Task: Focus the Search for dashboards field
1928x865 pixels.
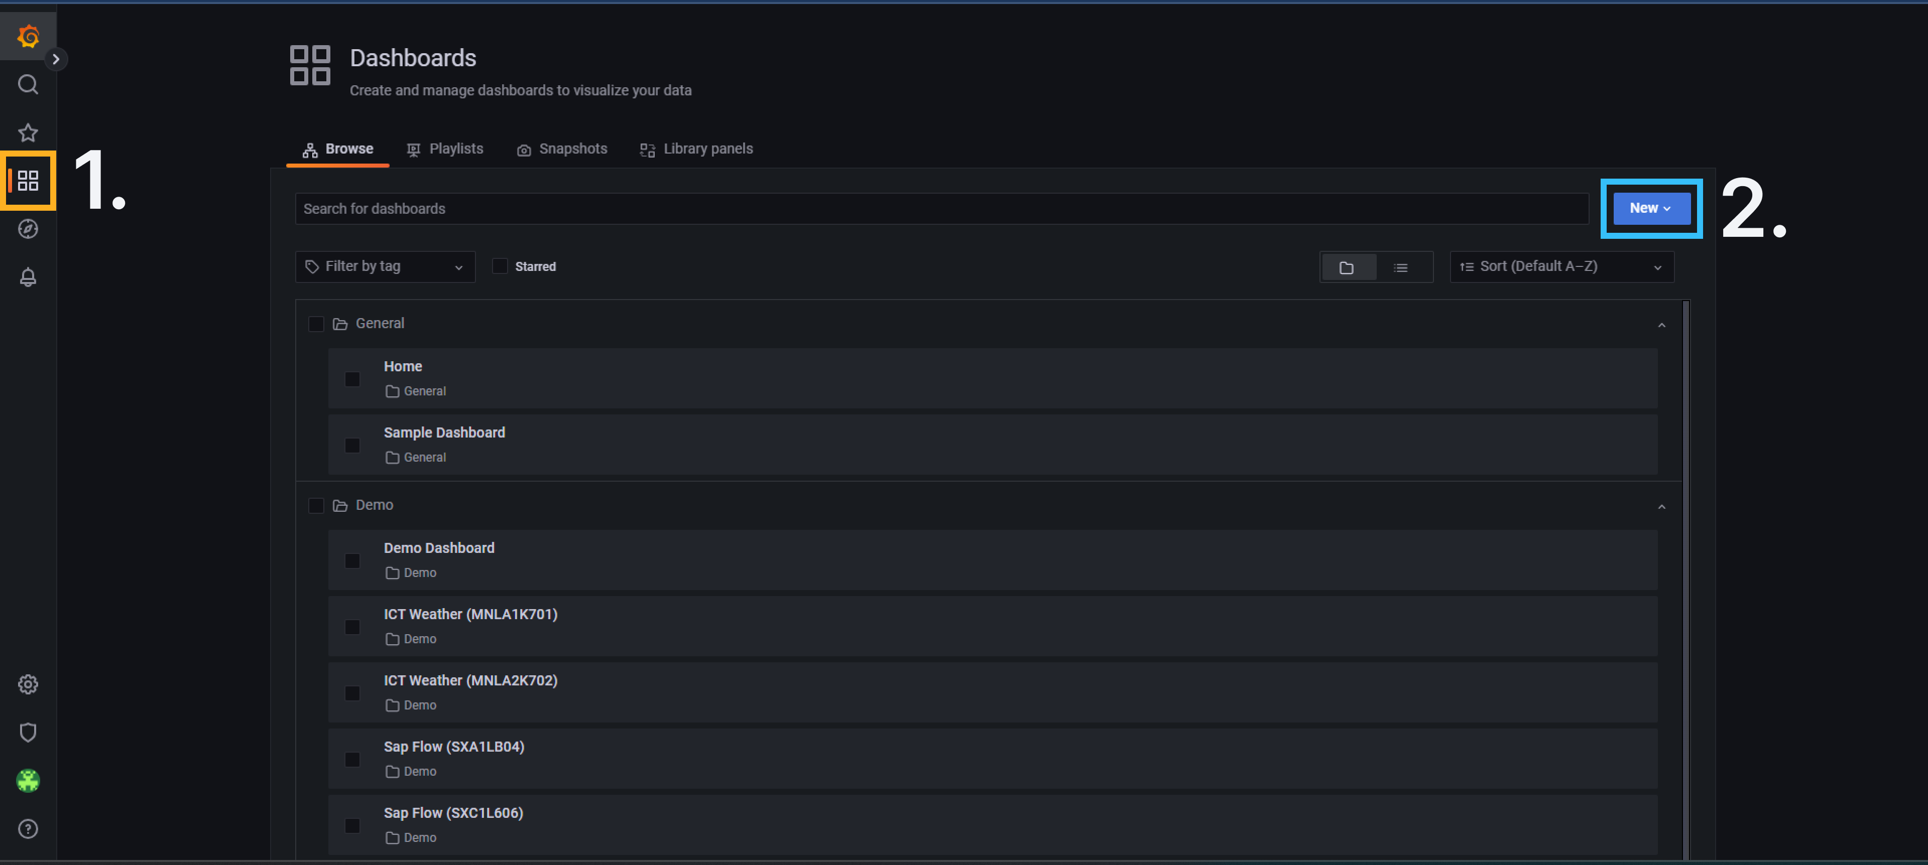Action: click(x=941, y=209)
